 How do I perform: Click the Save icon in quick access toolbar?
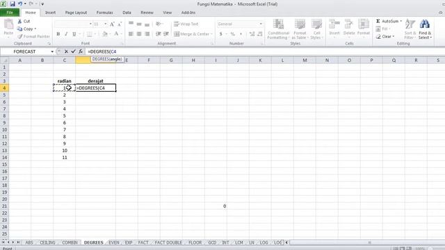[x=13, y=4]
